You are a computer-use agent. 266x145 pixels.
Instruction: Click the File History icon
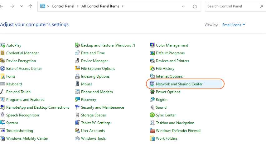click(x=152, y=69)
